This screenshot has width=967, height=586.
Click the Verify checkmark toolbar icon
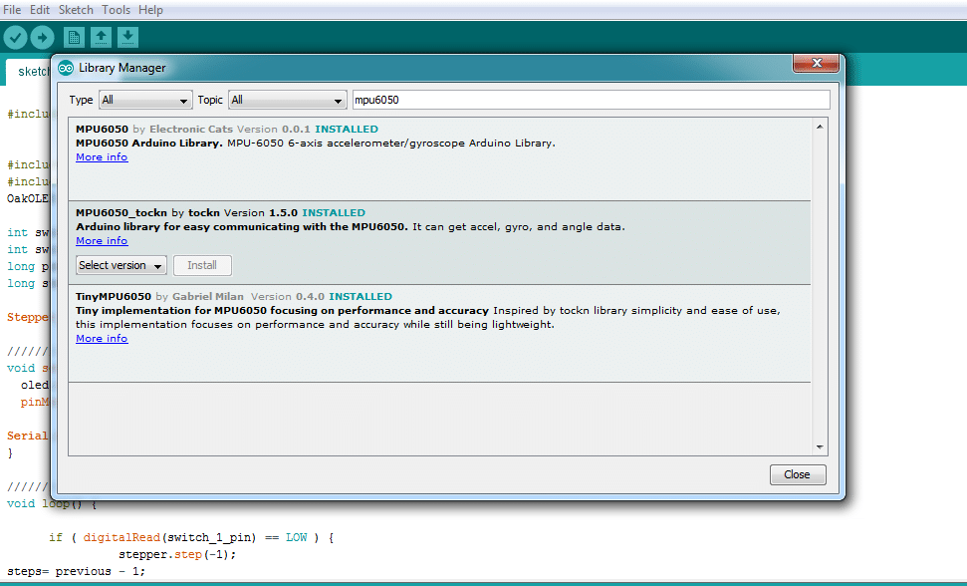click(15, 38)
